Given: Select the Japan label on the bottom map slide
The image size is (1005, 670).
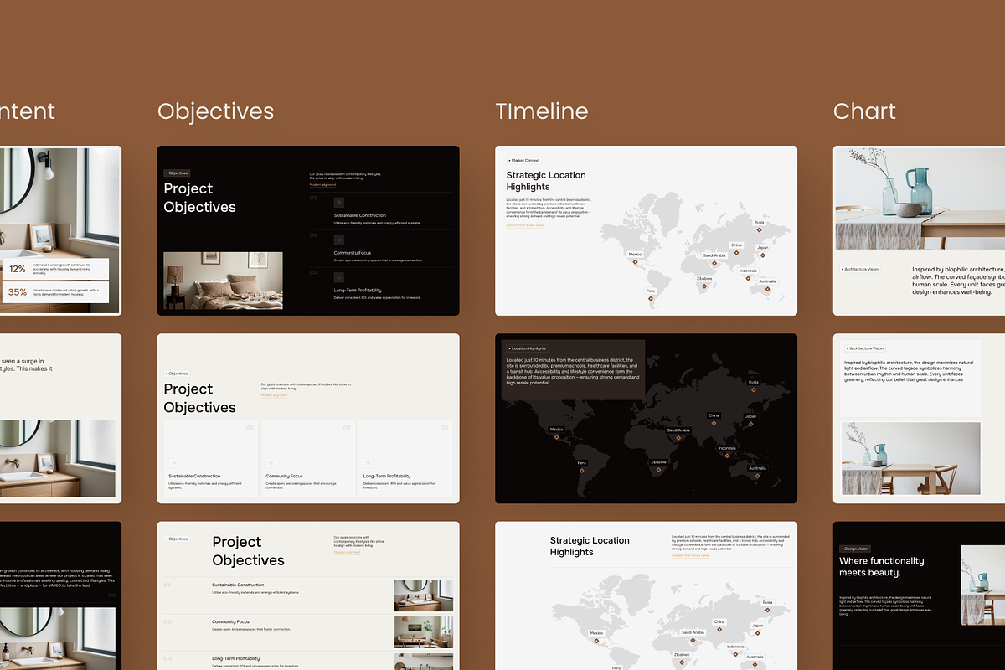Looking at the screenshot, I should coord(757,625).
